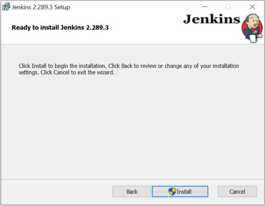The image size is (265, 206).
Task: Click the "Click Install to begin" instruction text
Action: [x=129, y=69]
